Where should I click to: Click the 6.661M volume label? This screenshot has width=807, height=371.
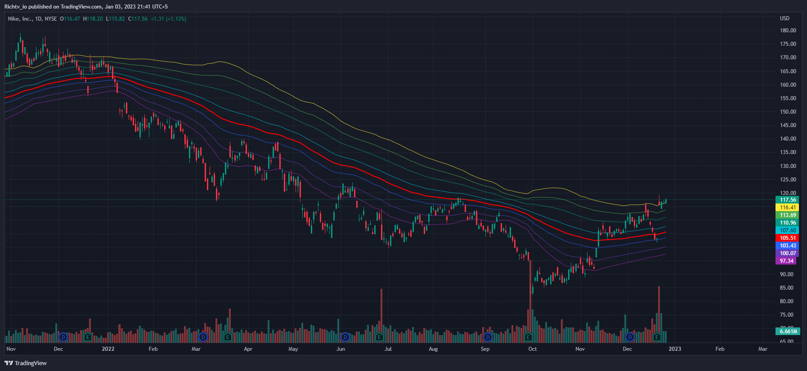(x=788, y=331)
